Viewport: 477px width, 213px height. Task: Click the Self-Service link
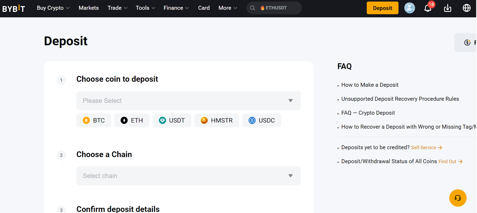(x=426, y=148)
